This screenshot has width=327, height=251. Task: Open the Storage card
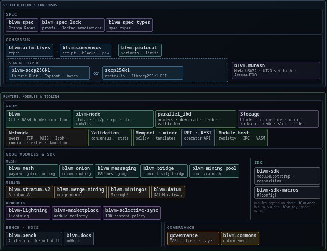pos(278,119)
